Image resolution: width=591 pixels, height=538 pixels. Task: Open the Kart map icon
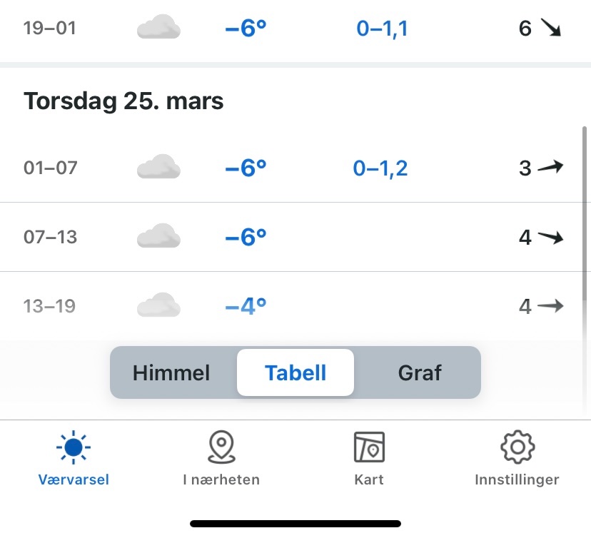(369, 447)
